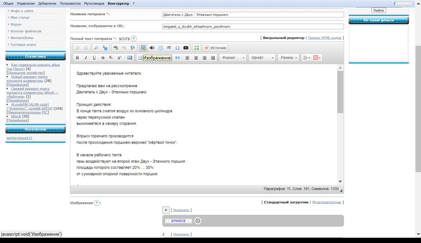
Task: Click the Найти search button
Action: click(379, 11)
